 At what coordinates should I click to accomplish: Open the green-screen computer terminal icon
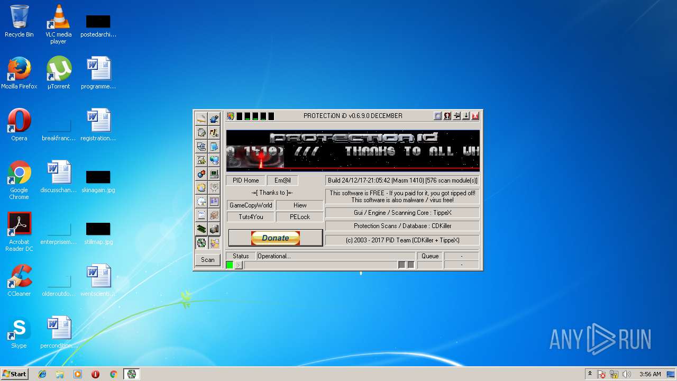click(214, 174)
